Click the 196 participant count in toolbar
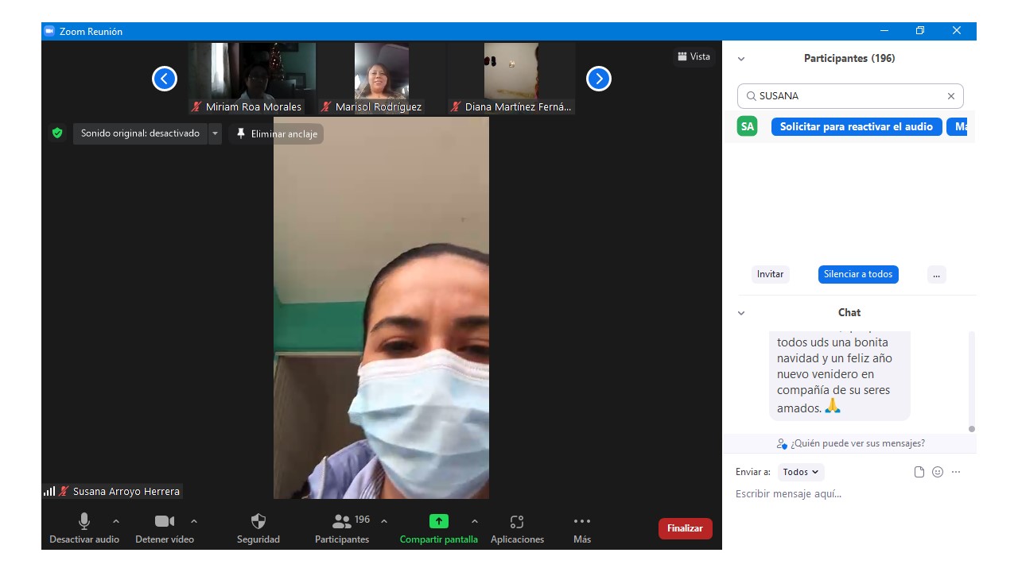 (363, 520)
